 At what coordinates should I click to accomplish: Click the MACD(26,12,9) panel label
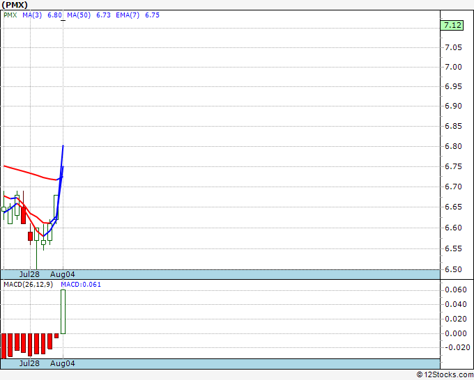(x=28, y=285)
